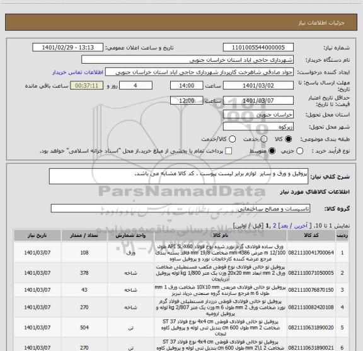Click quantity 43 in row 3
363x351 pixels.
pos(84,290)
